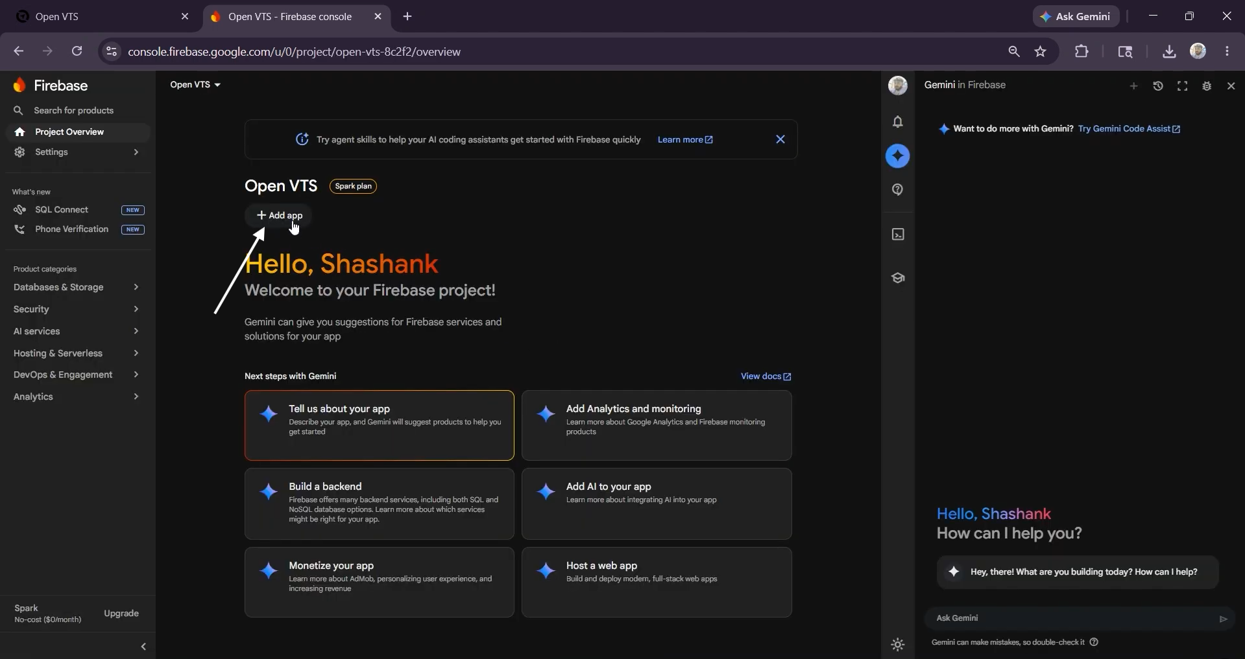
Task: Open the browser extensions puzzle icon
Action: [x=1082, y=51]
